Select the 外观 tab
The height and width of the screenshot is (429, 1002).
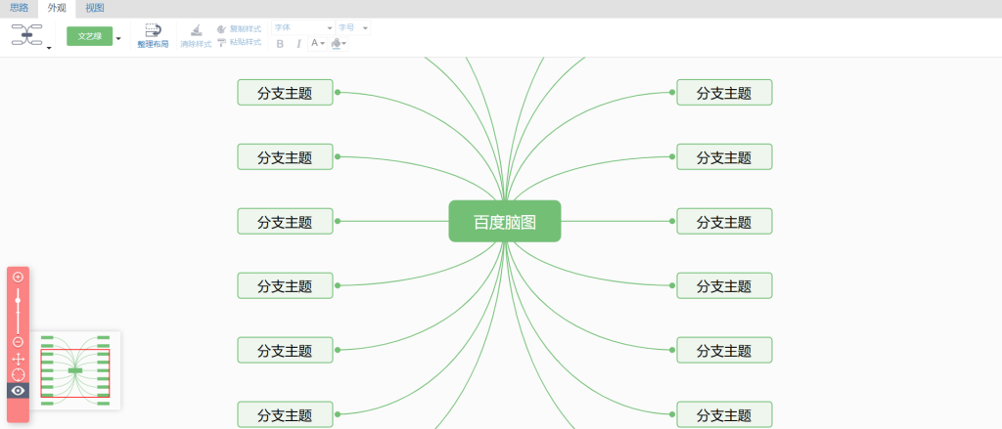(57, 8)
